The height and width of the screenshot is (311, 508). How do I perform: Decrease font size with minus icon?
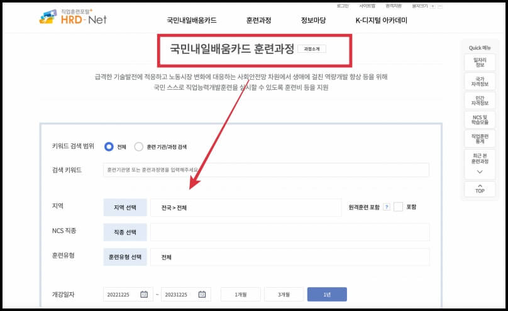coord(439,6)
